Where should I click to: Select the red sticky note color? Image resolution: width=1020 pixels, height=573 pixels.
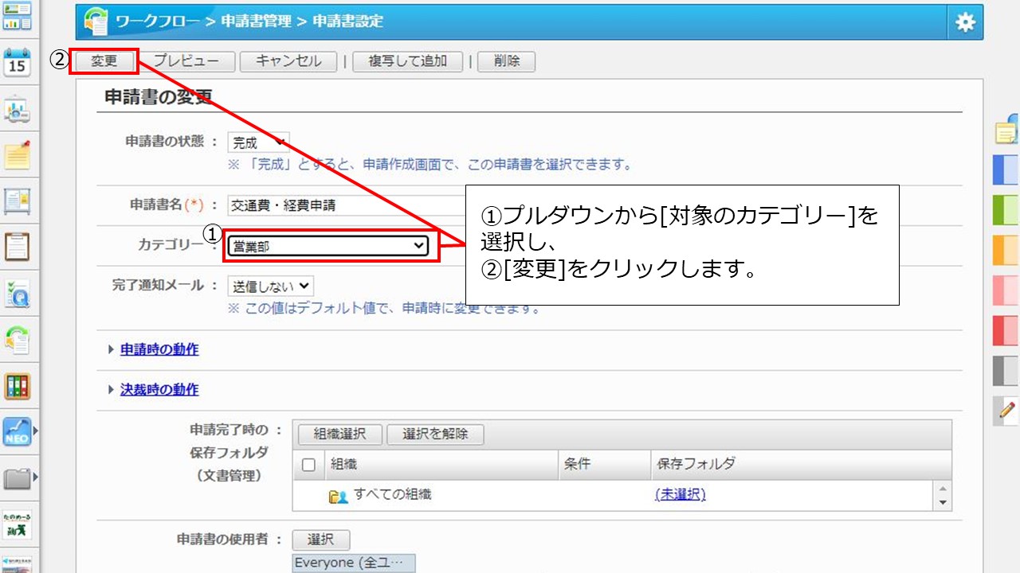point(1006,330)
